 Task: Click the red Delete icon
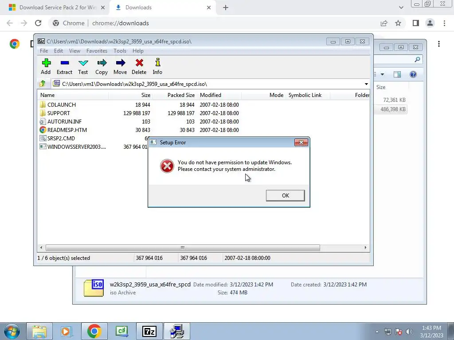(x=139, y=66)
